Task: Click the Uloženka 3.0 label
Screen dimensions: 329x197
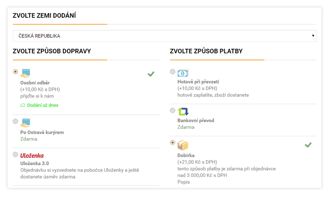Action: coord(35,163)
